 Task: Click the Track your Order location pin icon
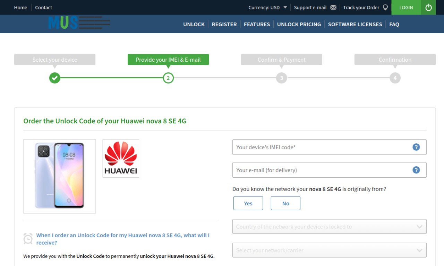tap(385, 7)
